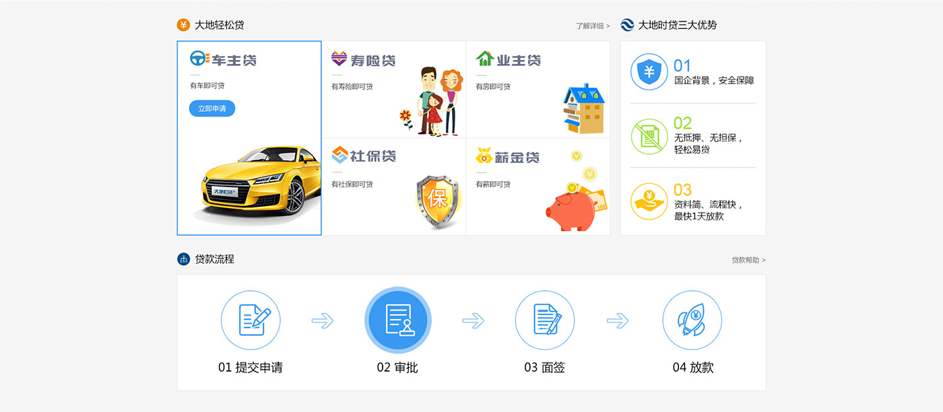
Task: Open the 了解详细 link
Action: (593, 26)
